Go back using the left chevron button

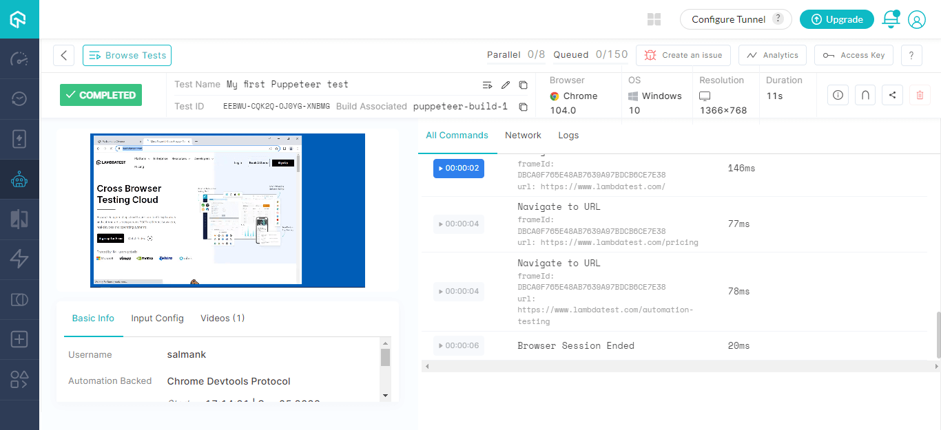(x=63, y=55)
